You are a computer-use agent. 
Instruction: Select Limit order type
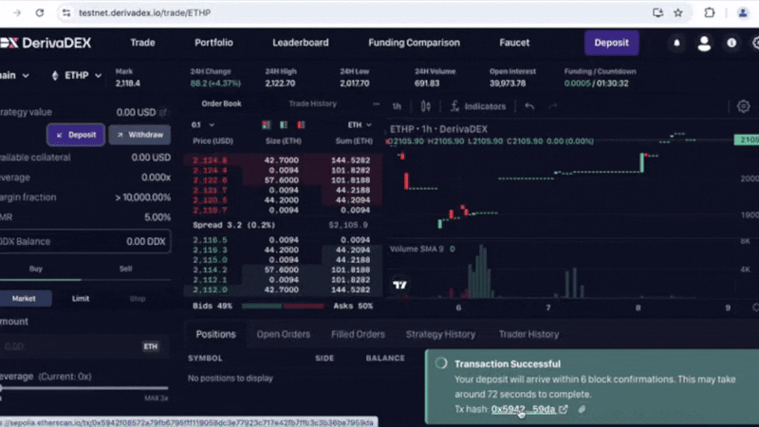tap(81, 299)
